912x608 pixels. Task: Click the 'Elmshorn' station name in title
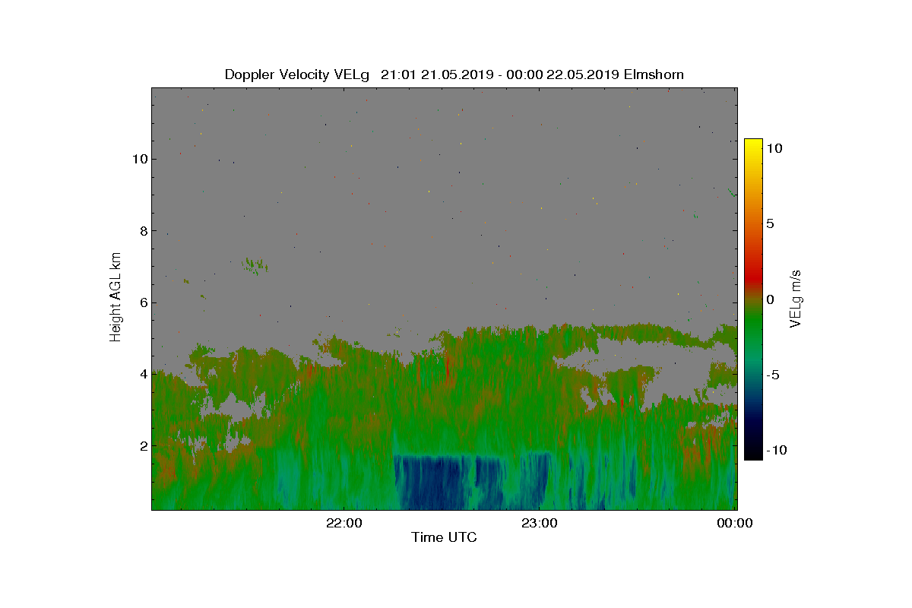[x=653, y=74]
